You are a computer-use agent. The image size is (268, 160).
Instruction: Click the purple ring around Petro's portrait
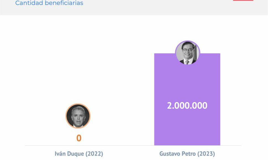click(188, 41)
